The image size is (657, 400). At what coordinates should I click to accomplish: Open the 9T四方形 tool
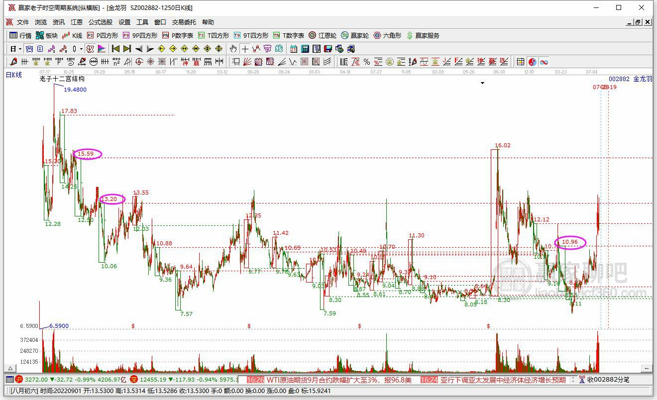251,35
